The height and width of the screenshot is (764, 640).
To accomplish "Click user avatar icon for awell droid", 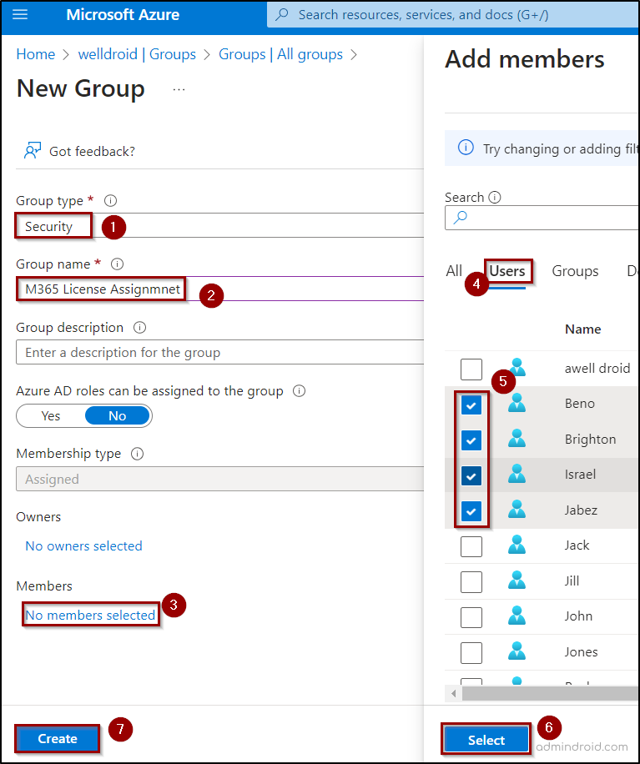I will (x=517, y=367).
